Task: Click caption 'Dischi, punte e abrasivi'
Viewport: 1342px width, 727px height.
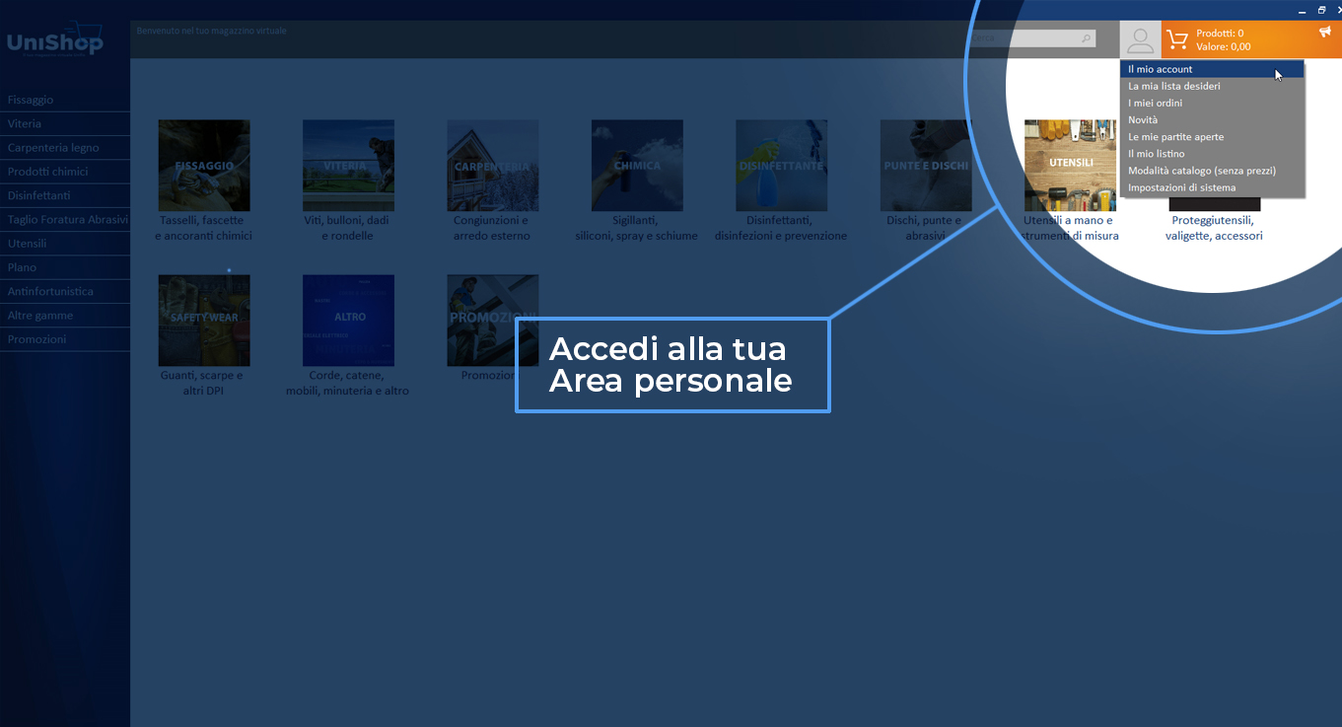Action: click(926, 228)
